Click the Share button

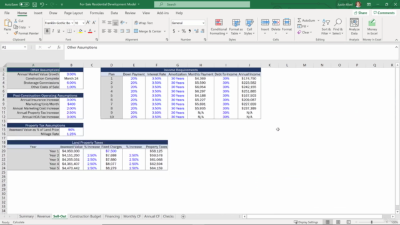coord(360,12)
